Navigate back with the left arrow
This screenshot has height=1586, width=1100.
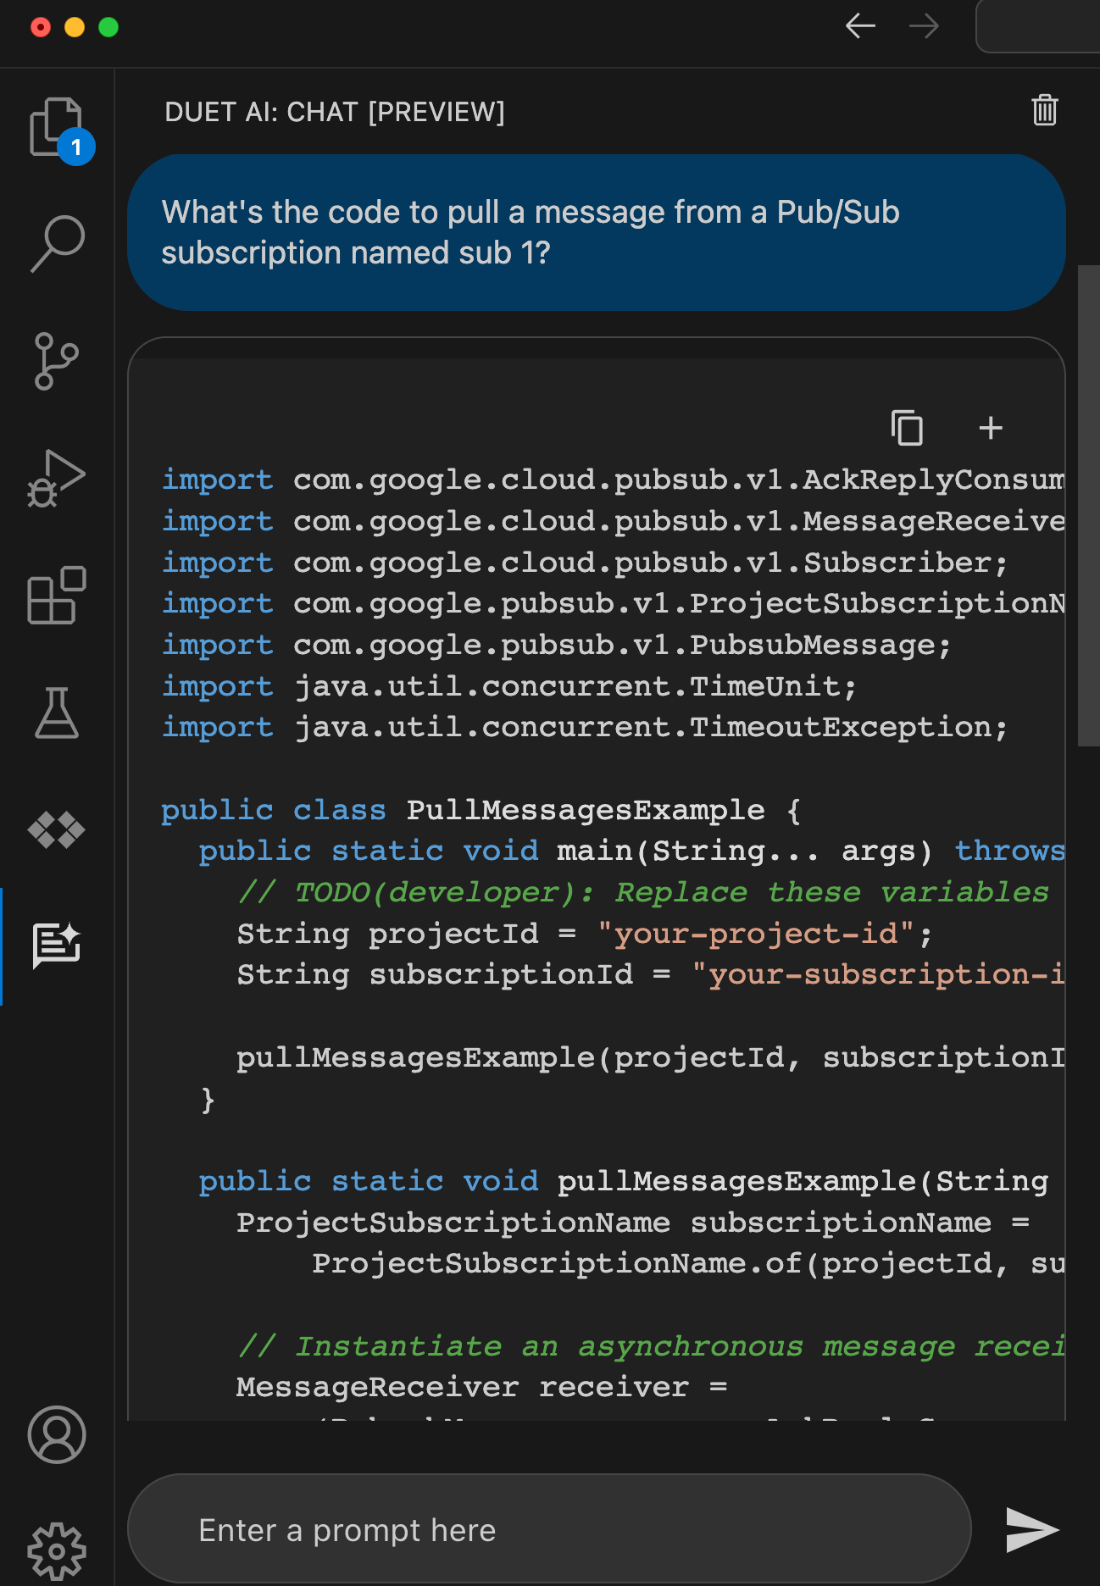pos(860,26)
